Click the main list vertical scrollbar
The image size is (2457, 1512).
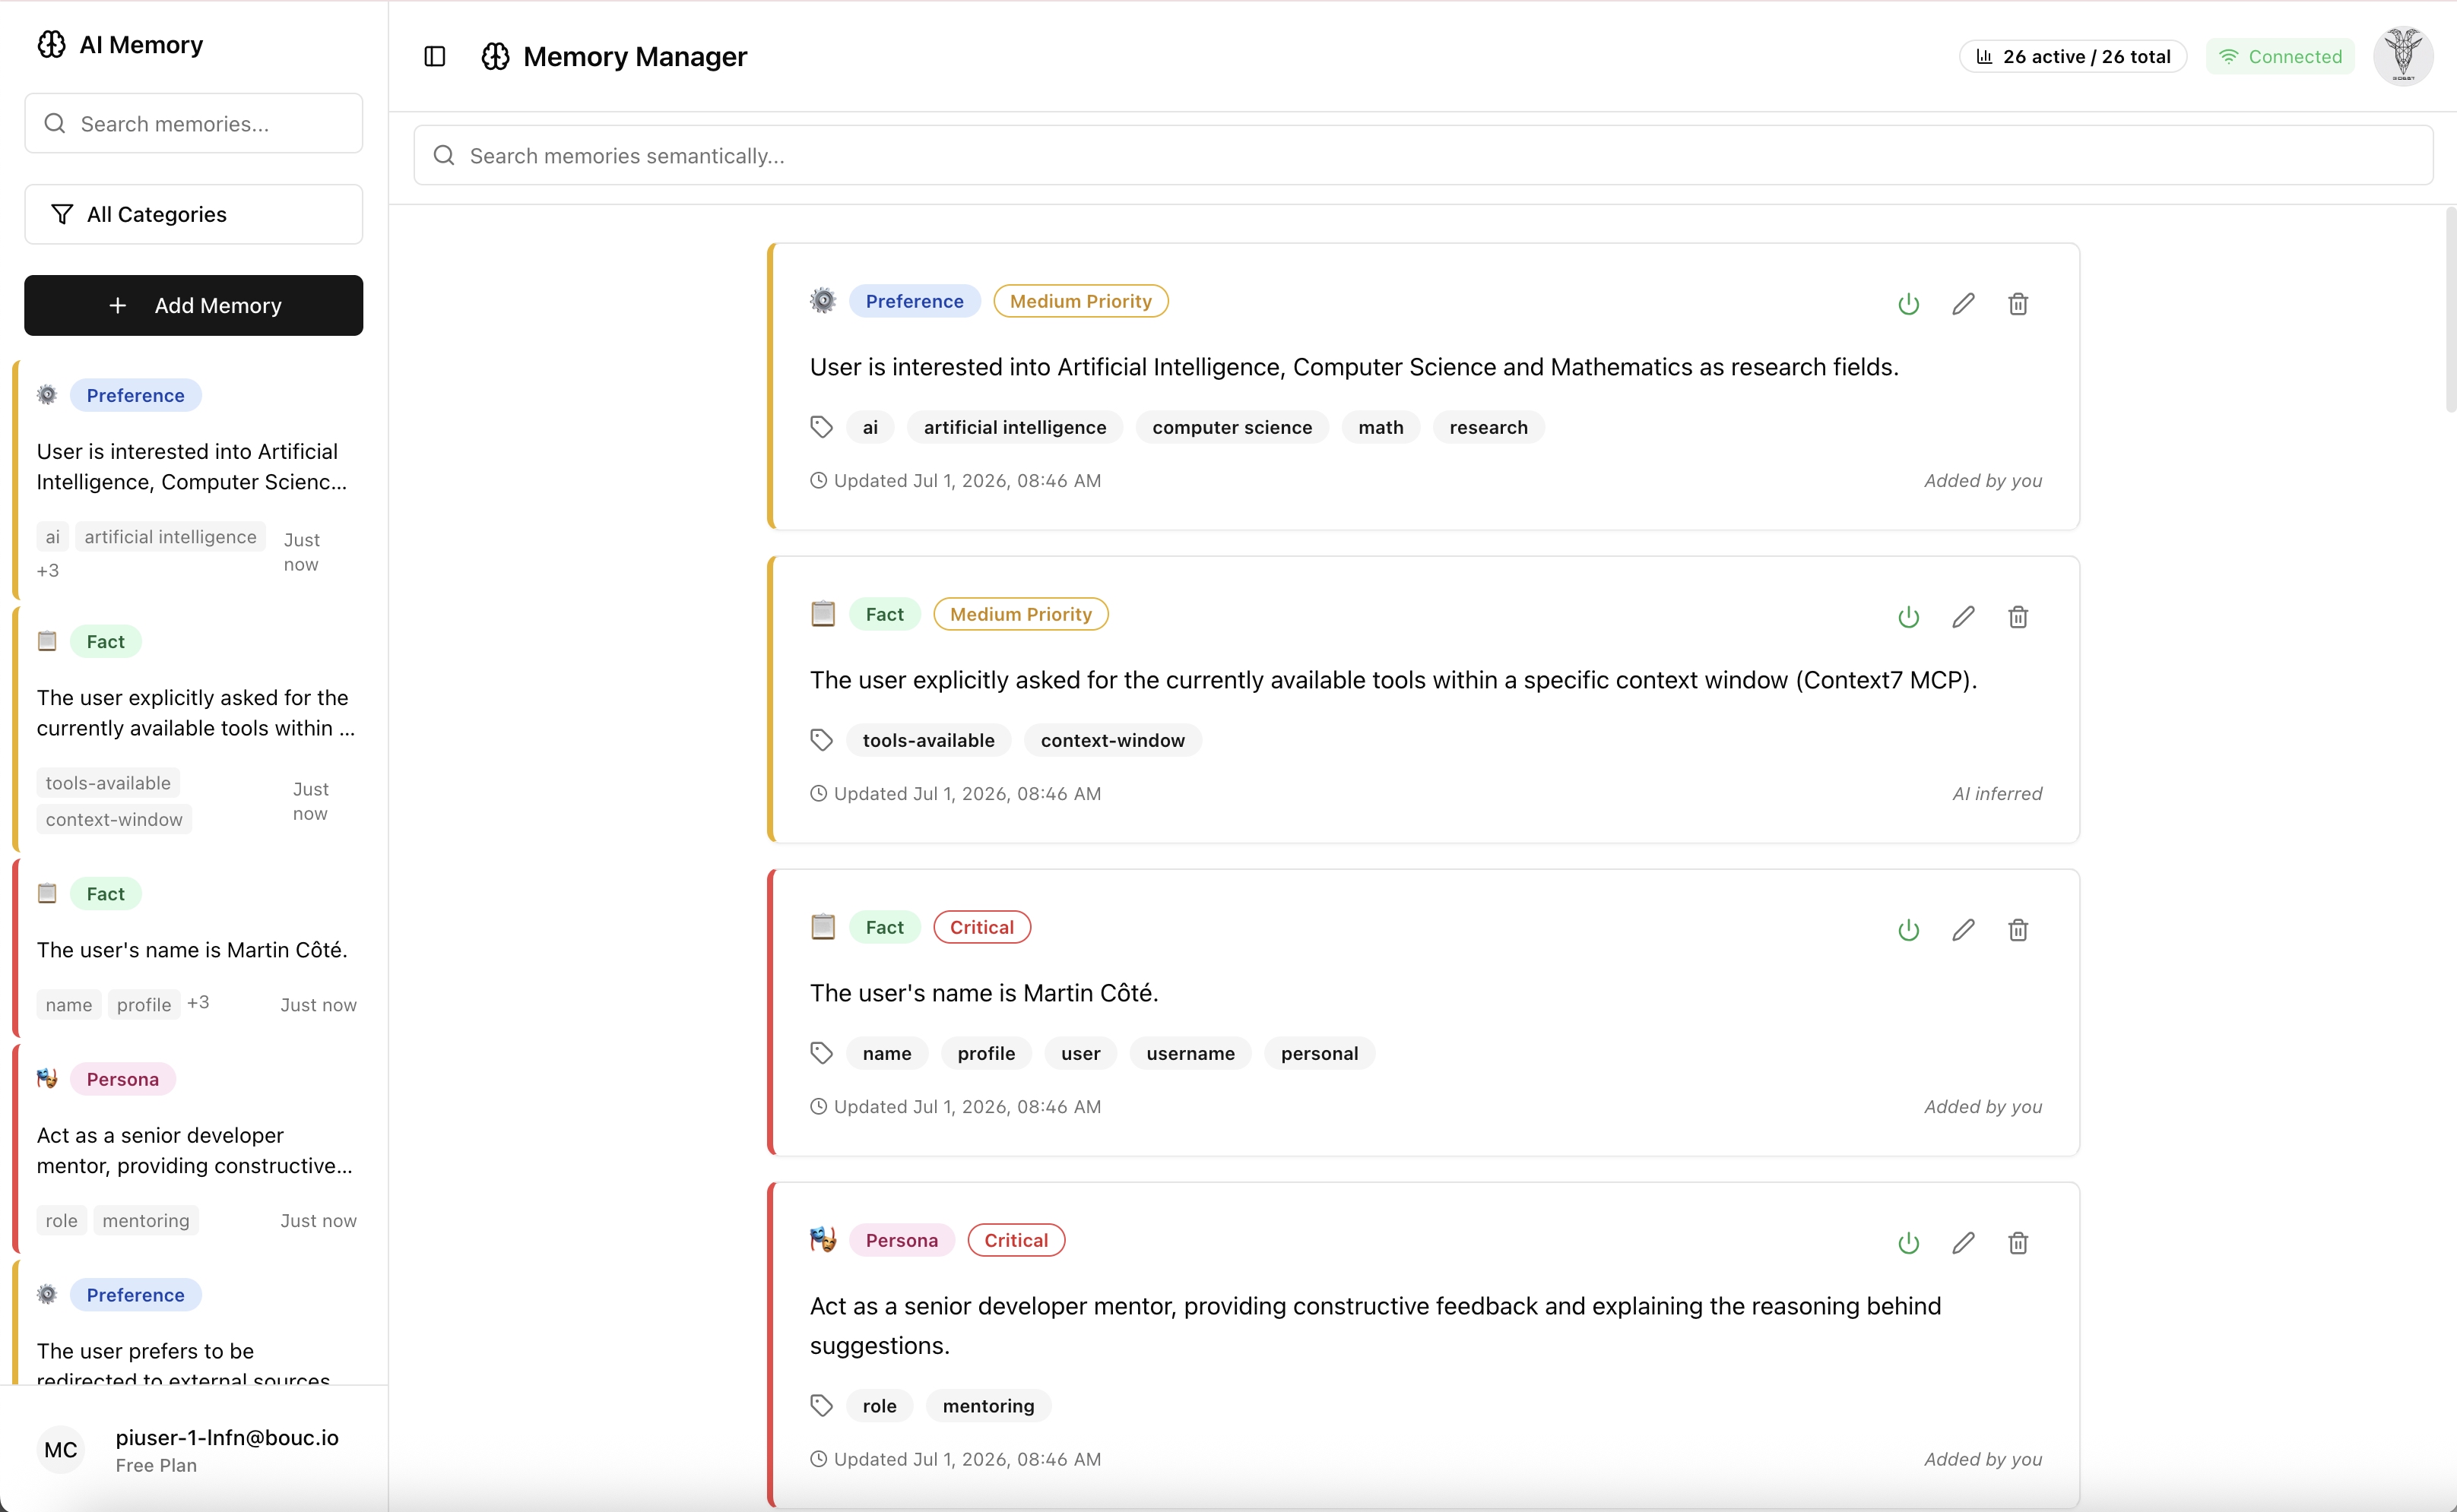coord(2450,310)
